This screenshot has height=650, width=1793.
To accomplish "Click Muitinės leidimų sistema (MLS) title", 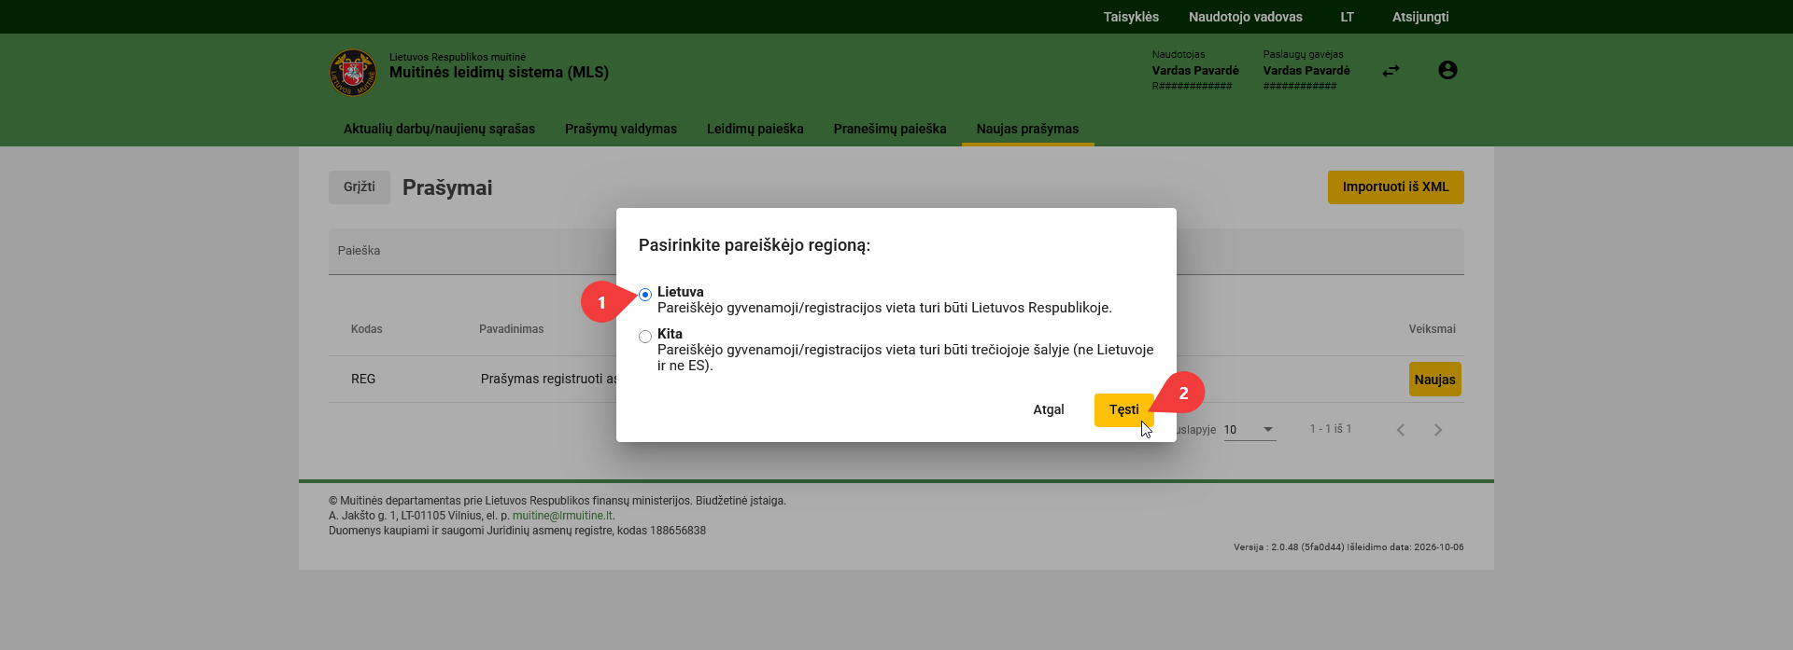I will (x=499, y=72).
